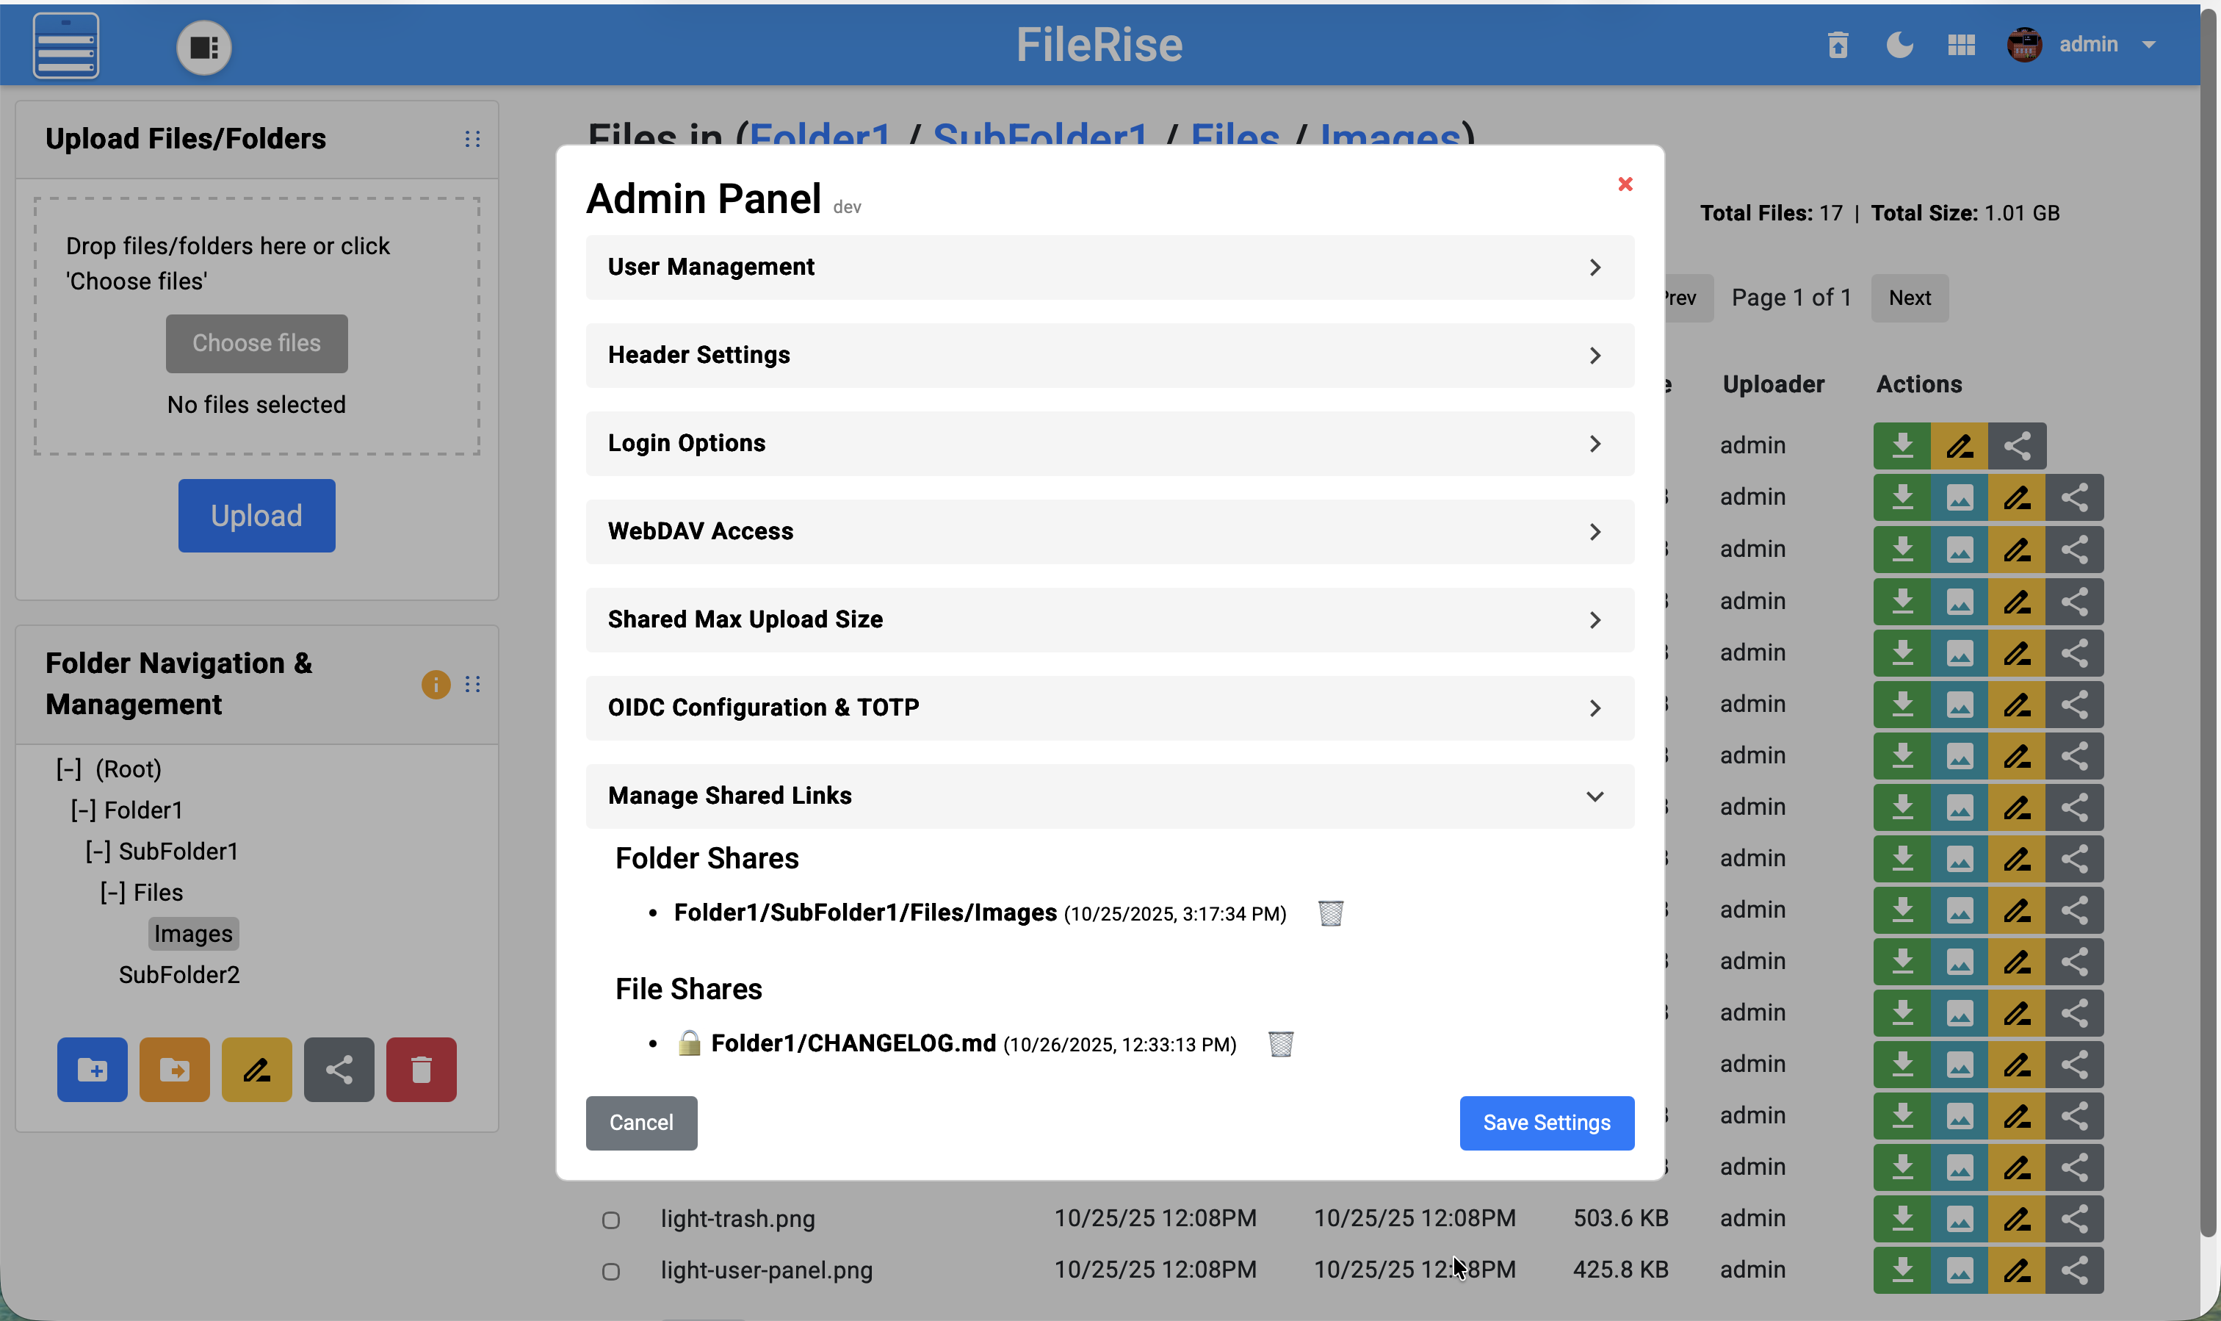Collapse the Folder1 tree node
Screen dimensions: 2221x1321
click(x=84, y=810)
